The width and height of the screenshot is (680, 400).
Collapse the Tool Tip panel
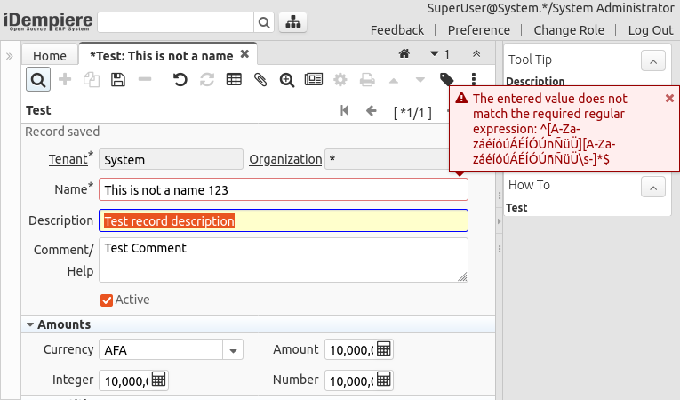tap(652, 60)
